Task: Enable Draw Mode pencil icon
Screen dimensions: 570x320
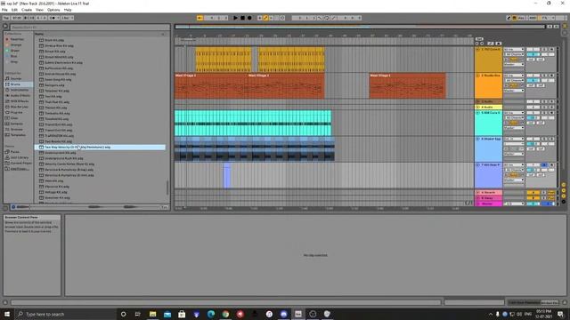Action: coord(509,18)
